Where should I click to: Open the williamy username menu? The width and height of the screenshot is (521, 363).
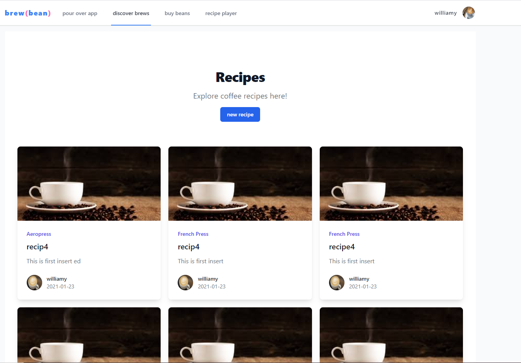point(446,13)
